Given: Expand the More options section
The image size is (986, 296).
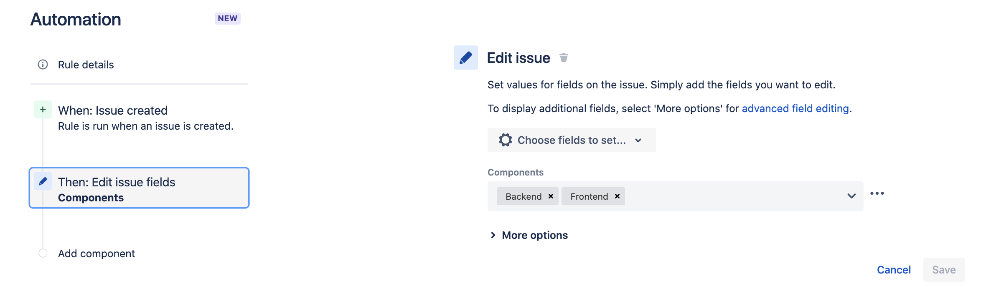Looking at the screenshot, I should point(529,235).
